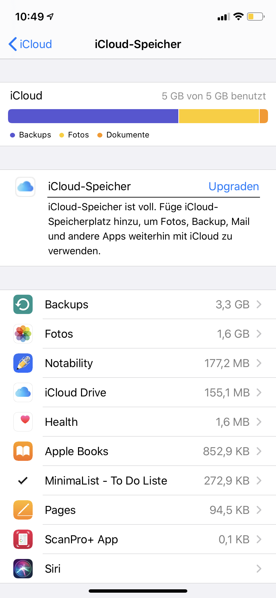This screenshot has width=276, height=598.
Task: Tap the blue Backups storage bar segment
Action: click(93, 116)
